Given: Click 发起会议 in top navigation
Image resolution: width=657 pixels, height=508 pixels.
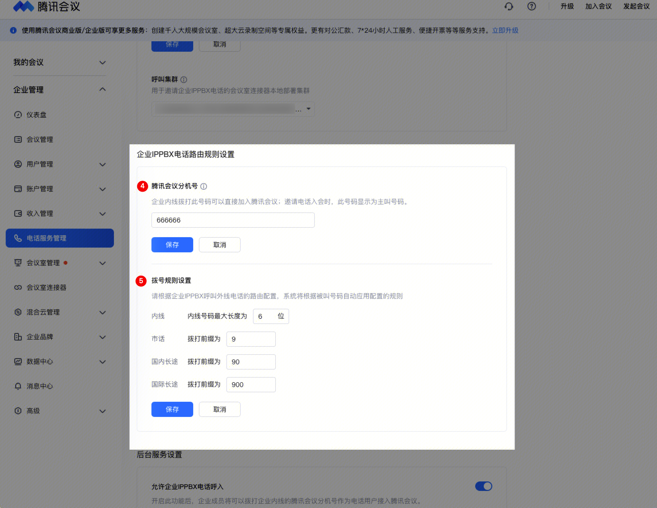Looking at the screenshot, I should click(637, 6).
